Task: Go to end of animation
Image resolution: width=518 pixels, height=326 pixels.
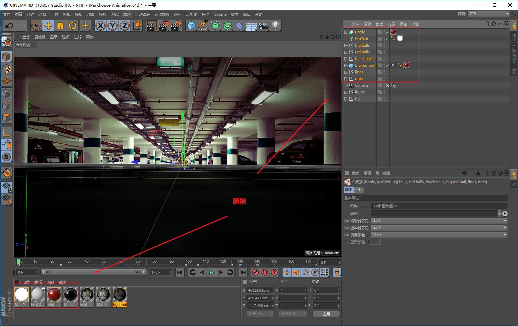Action: (243, 272)
